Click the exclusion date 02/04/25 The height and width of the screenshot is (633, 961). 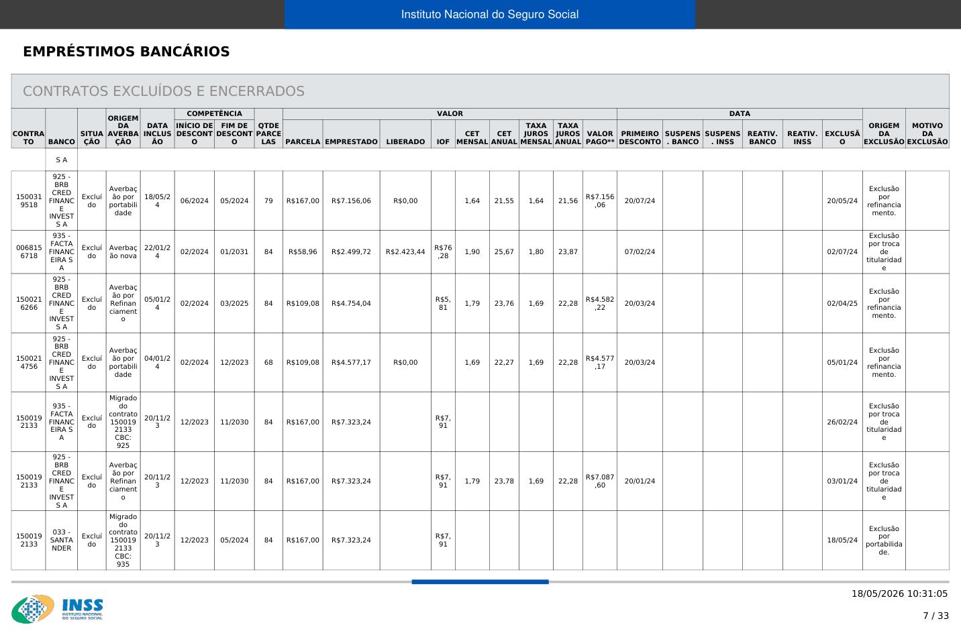click(x=842, y=303)
